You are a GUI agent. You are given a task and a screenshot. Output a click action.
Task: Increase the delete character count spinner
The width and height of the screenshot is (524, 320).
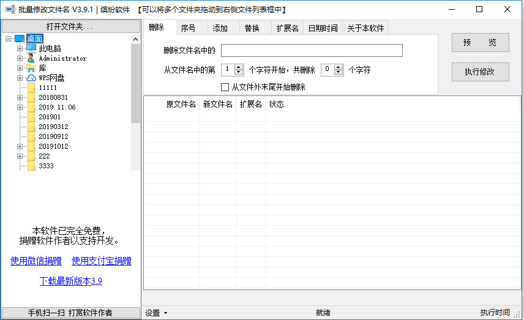tap(339, 67)
